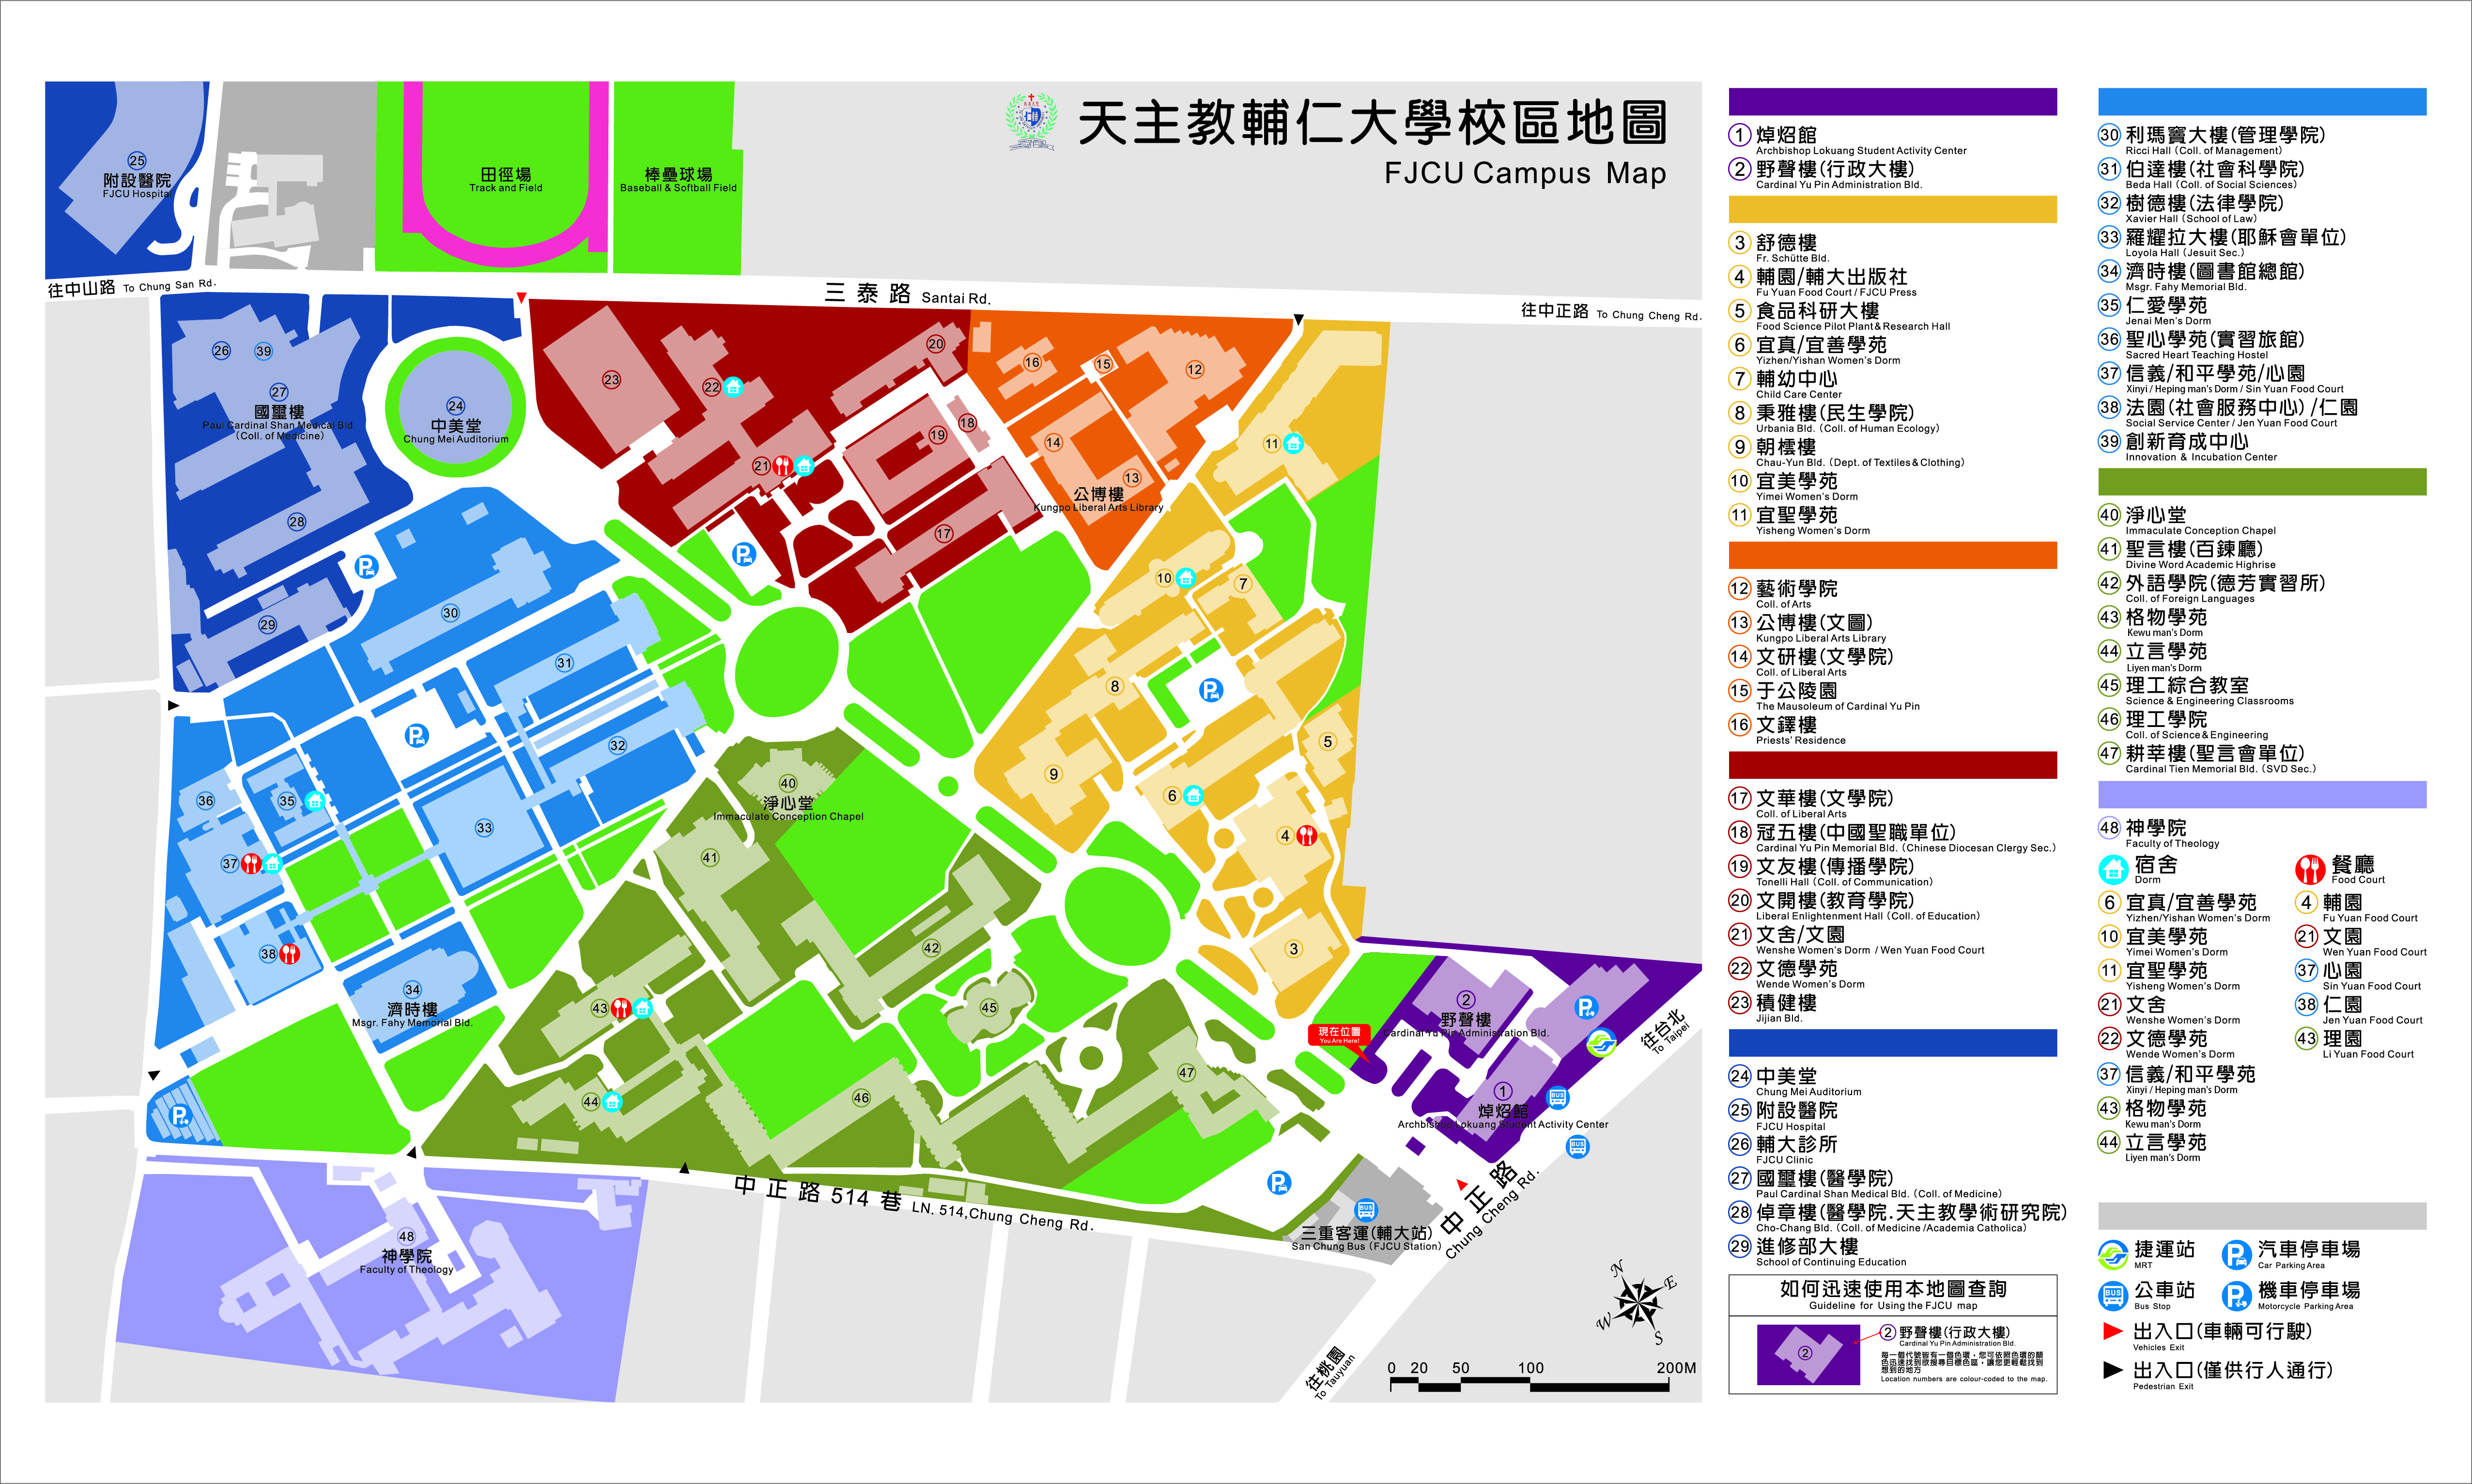Screen dimensions: 2472x1484
Task: Click 'Coll. of Foreign Languages' legend entry 42
Action: pyautogui.click(x=2190, y=599)
